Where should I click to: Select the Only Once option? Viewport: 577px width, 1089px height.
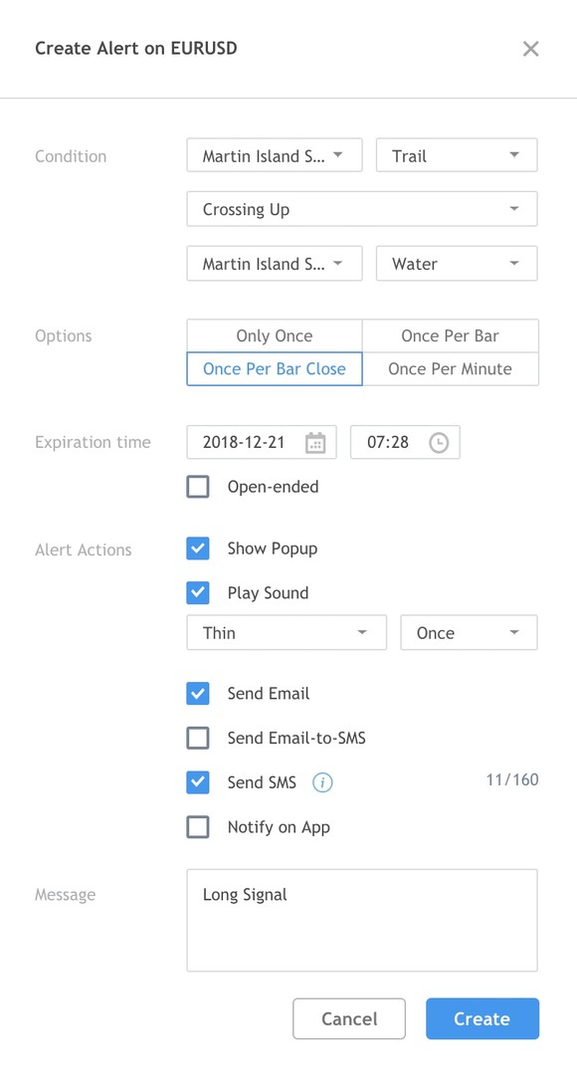[x=275, y=335]
